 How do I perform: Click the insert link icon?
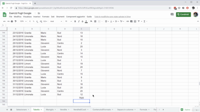127,21
